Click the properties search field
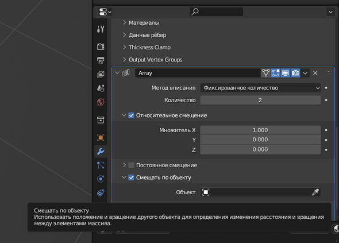 coord(217,11)
